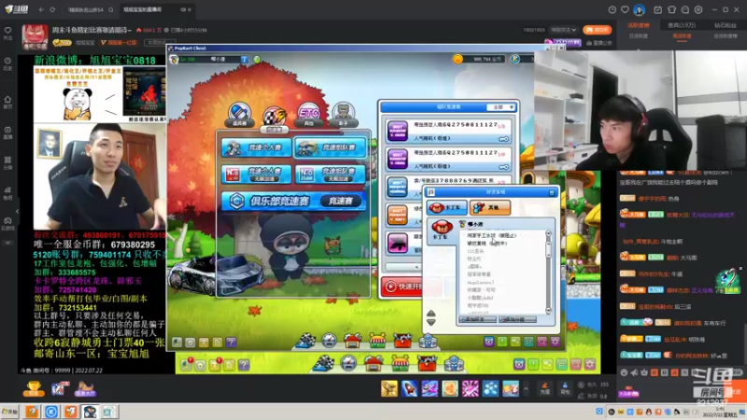Click the 添加分组 add group button
Screen dimensions: 747x420
tap(517, 319)
